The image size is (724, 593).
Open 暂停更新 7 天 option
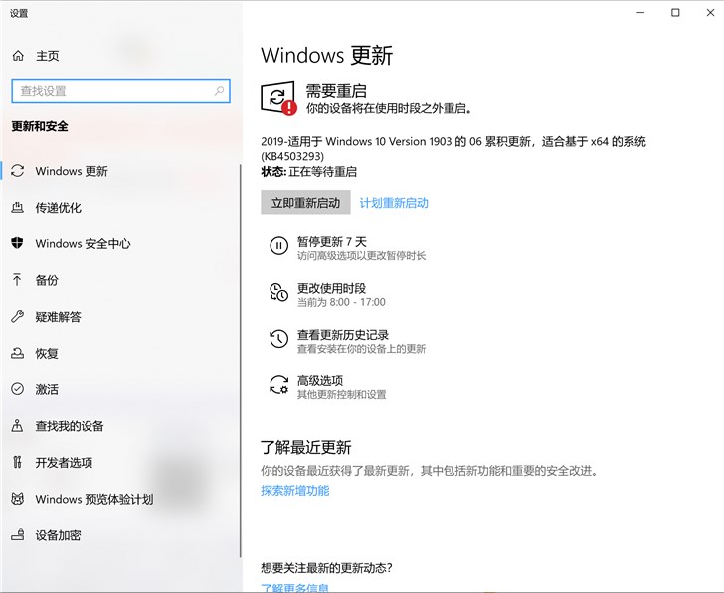pos(348,248)
